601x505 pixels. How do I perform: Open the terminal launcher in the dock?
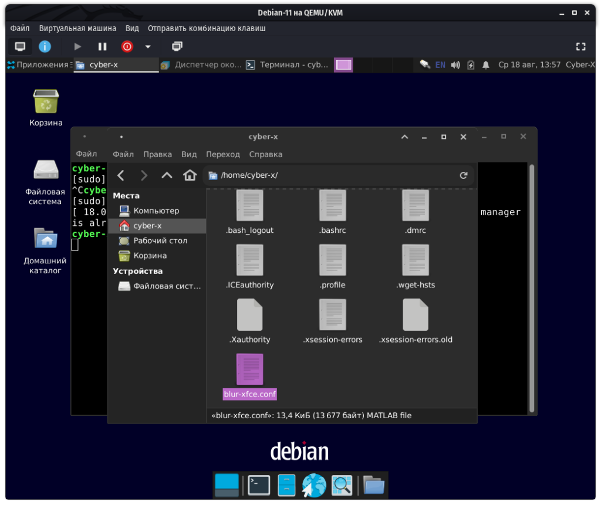(x=258, y=485)
